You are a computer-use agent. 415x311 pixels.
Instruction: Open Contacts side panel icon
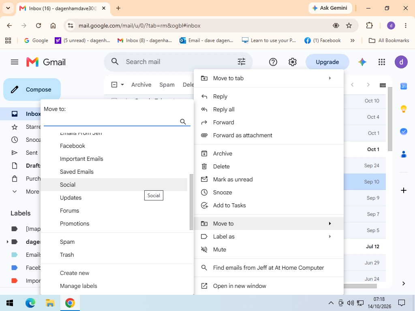click(404, 154)
